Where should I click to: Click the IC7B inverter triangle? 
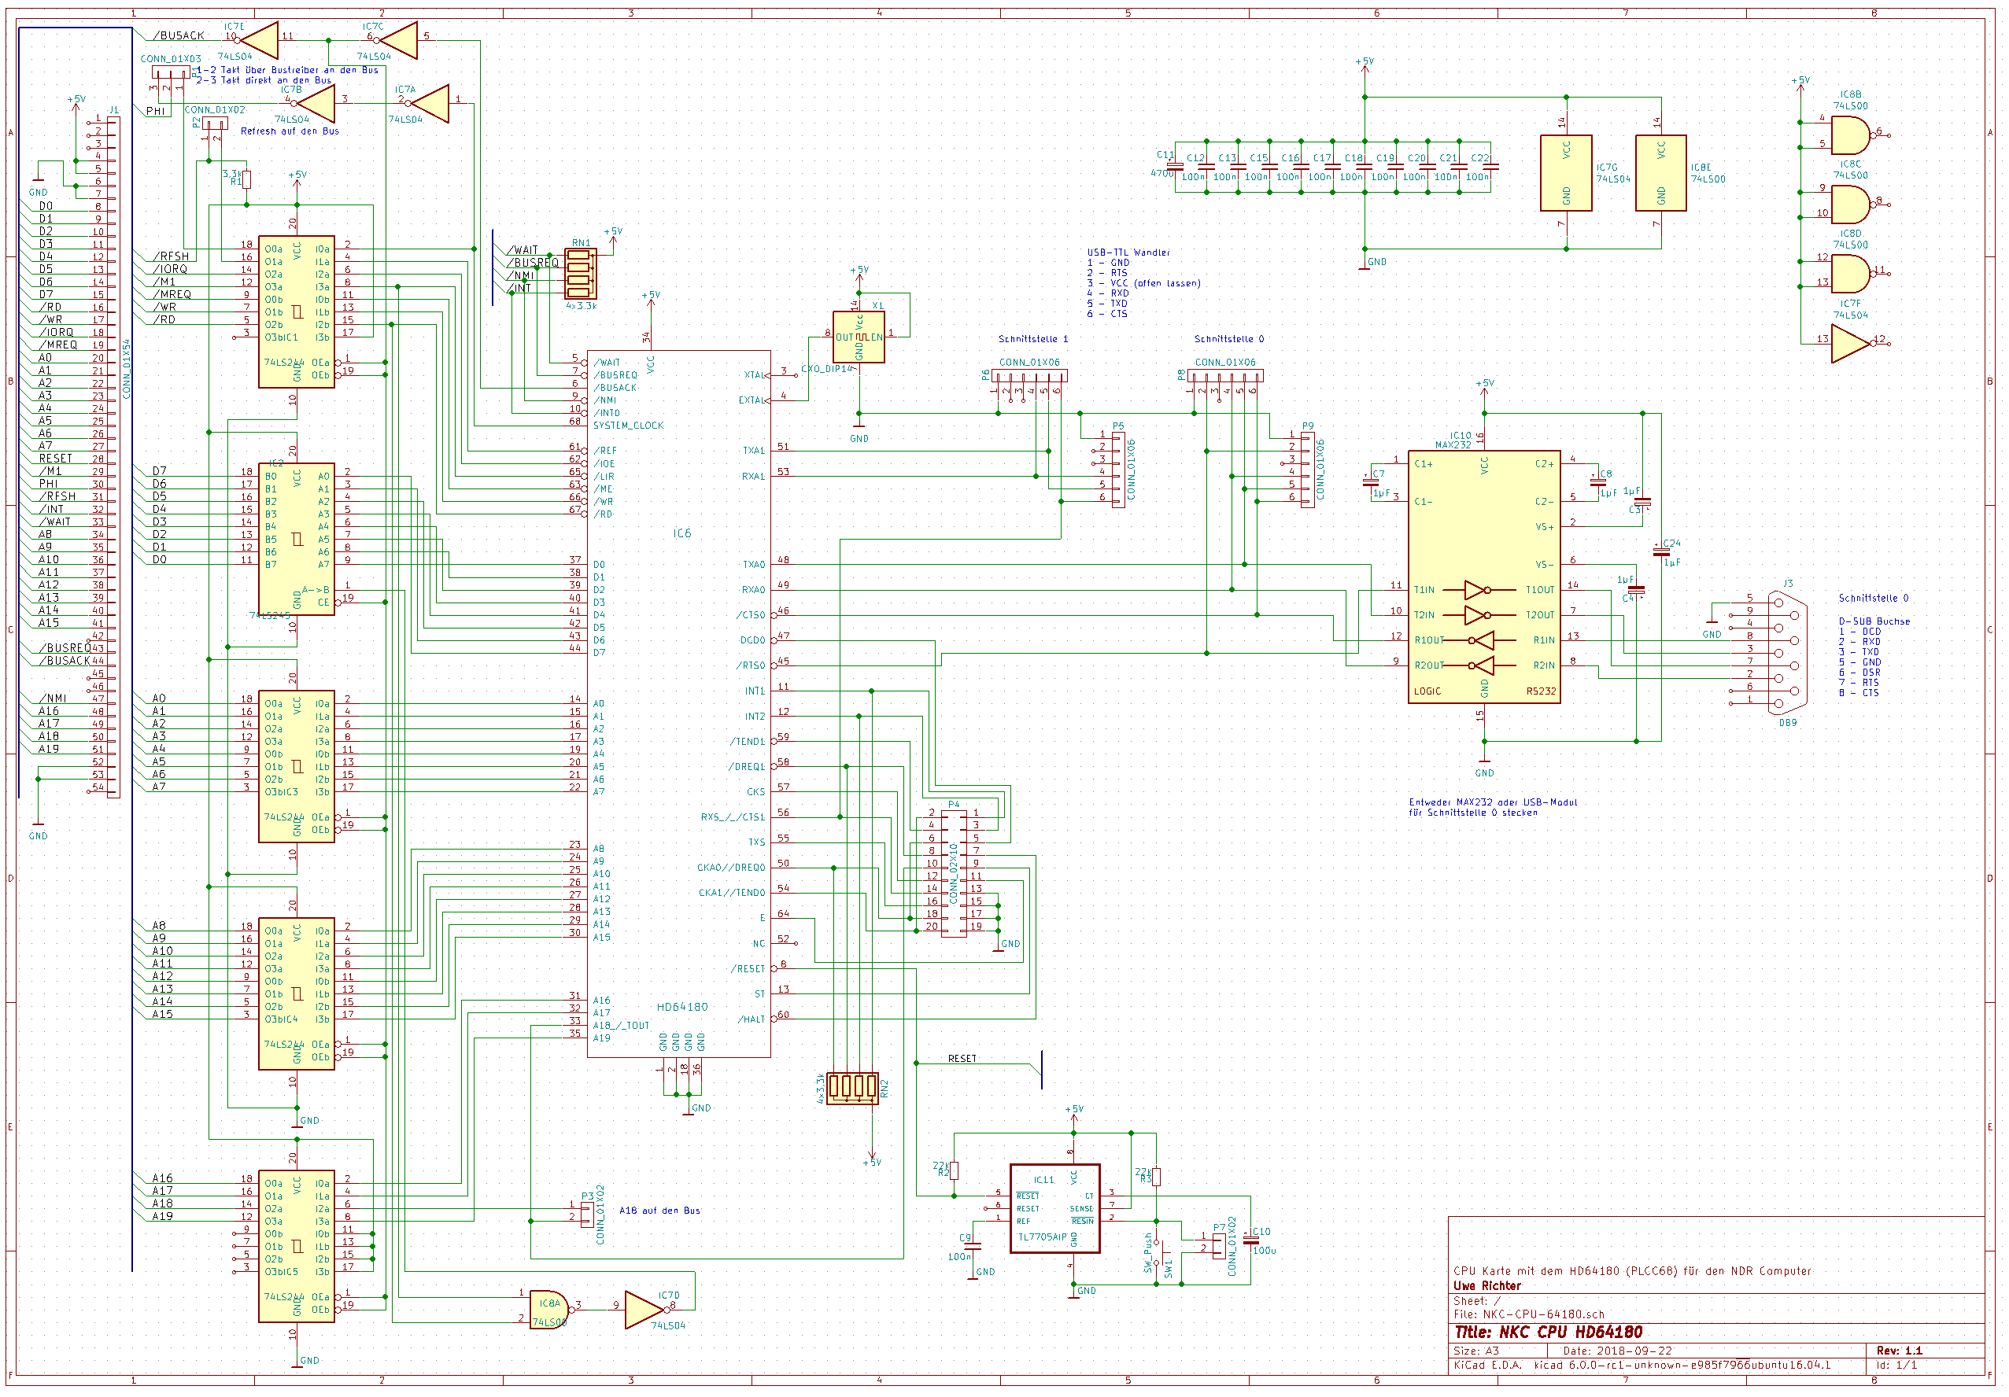313,103
